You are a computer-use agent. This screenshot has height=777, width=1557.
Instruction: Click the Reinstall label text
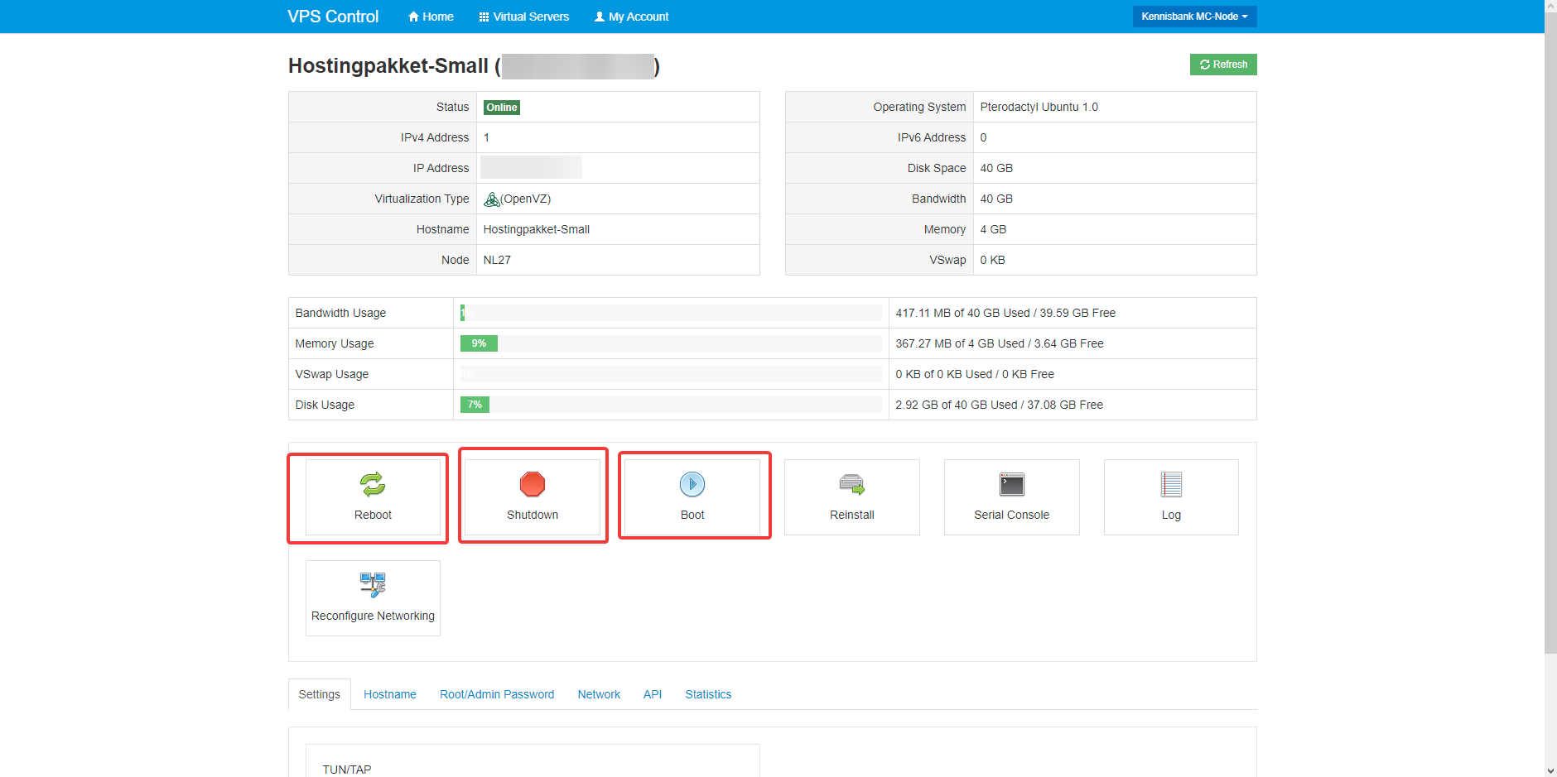tap(851, 515)
